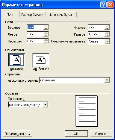Expand несколько страниц dropdown list
The width and height of the screenshot is (115, 140).
(107, 80)
